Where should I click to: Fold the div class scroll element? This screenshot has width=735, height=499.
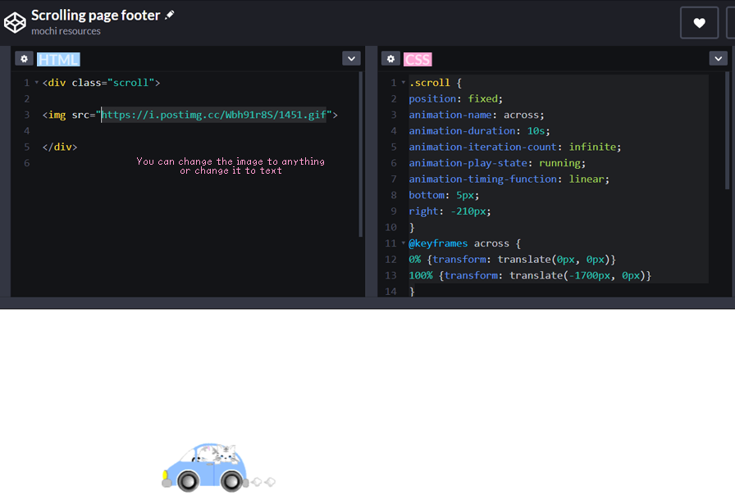(x=36, y=83)
